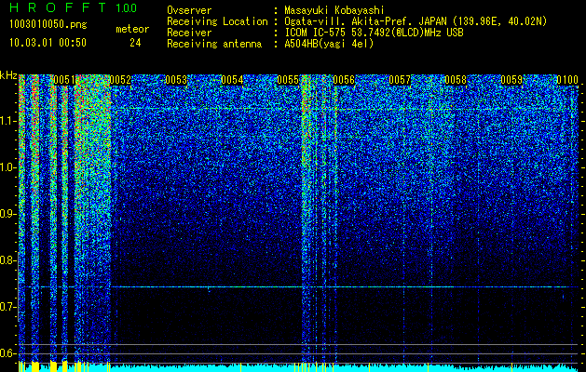Click the ICOM IC-575 receiver text
This screenshot has height=372, width=586.
374,33
